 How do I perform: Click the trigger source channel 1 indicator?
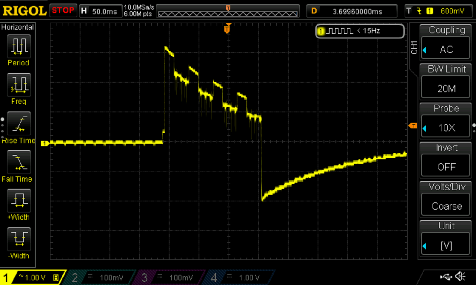click(429, 11)
